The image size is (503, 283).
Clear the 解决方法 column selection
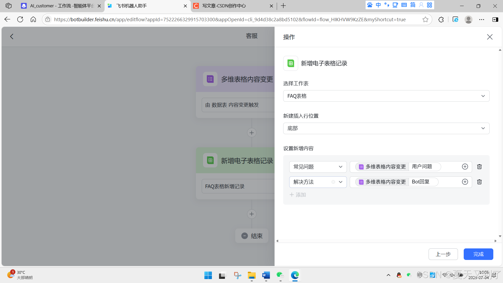click(x=333, y=182)
